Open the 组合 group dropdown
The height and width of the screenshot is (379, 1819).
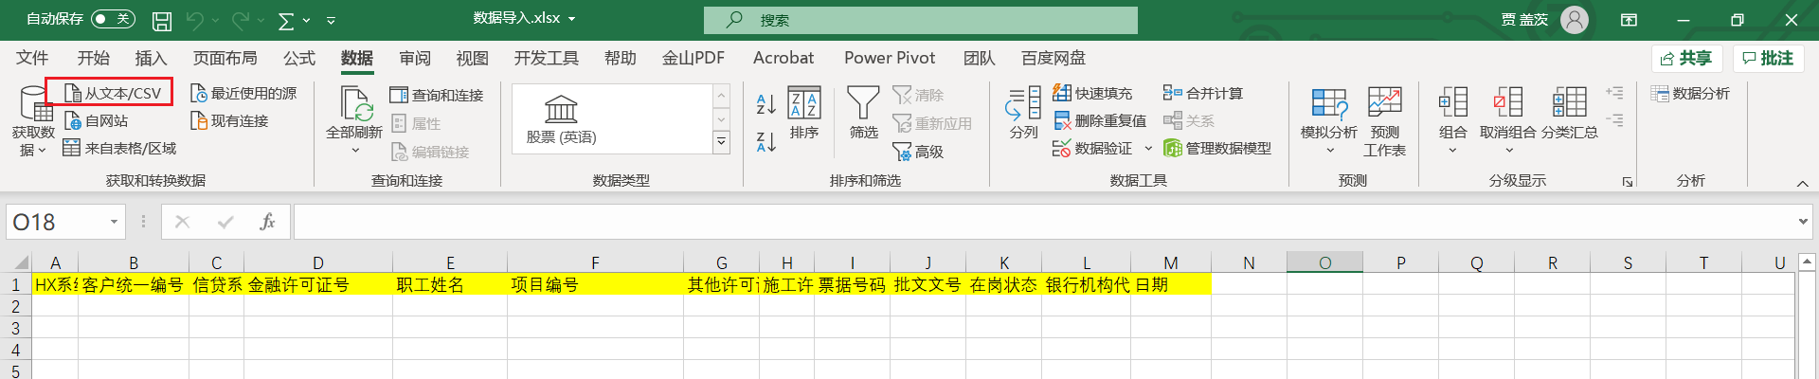tap(1452, 121)
